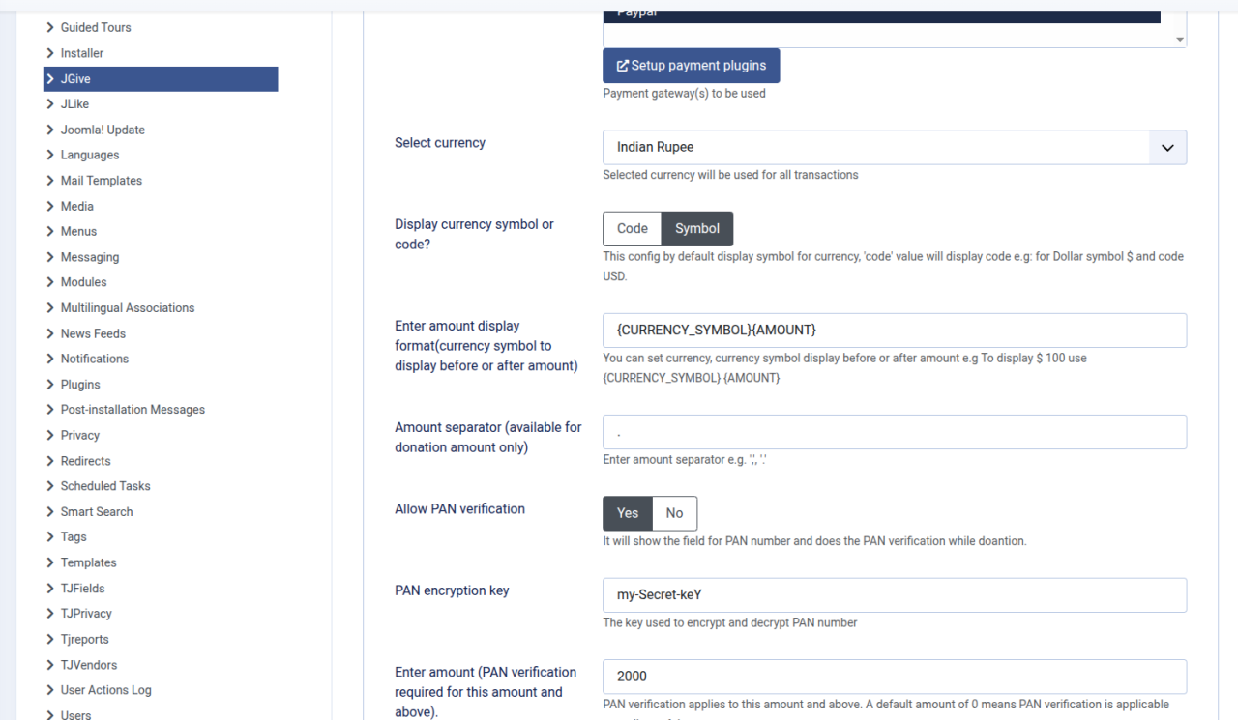Viewport: 1238px width, 720px height.
Task: Select Code for currency display
Action: click(x=632, y=229)
